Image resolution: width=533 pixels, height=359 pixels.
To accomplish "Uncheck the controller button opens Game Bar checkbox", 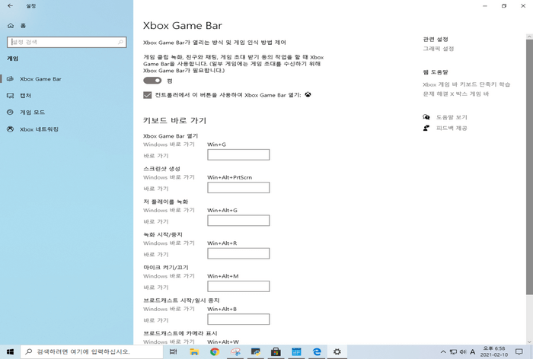I will click(147, 95).
